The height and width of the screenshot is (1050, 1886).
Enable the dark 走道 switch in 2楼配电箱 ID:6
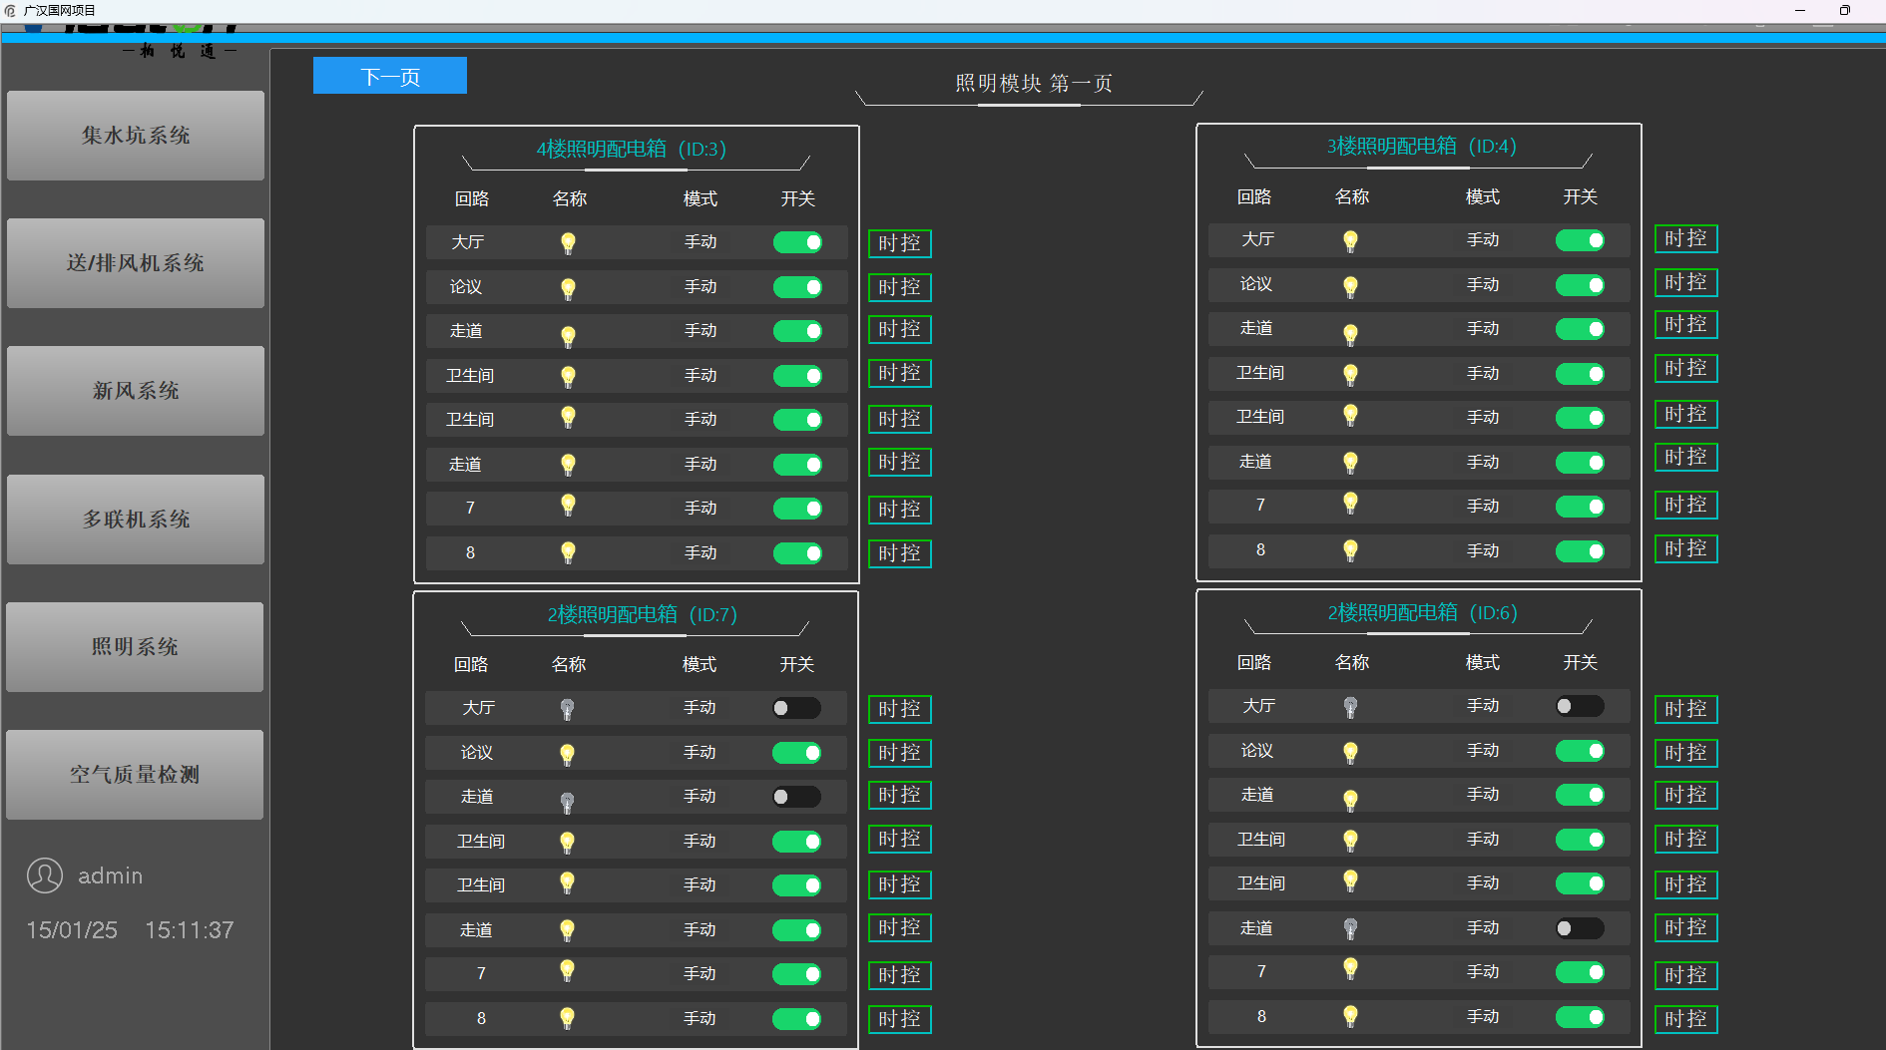[1580, 928]
